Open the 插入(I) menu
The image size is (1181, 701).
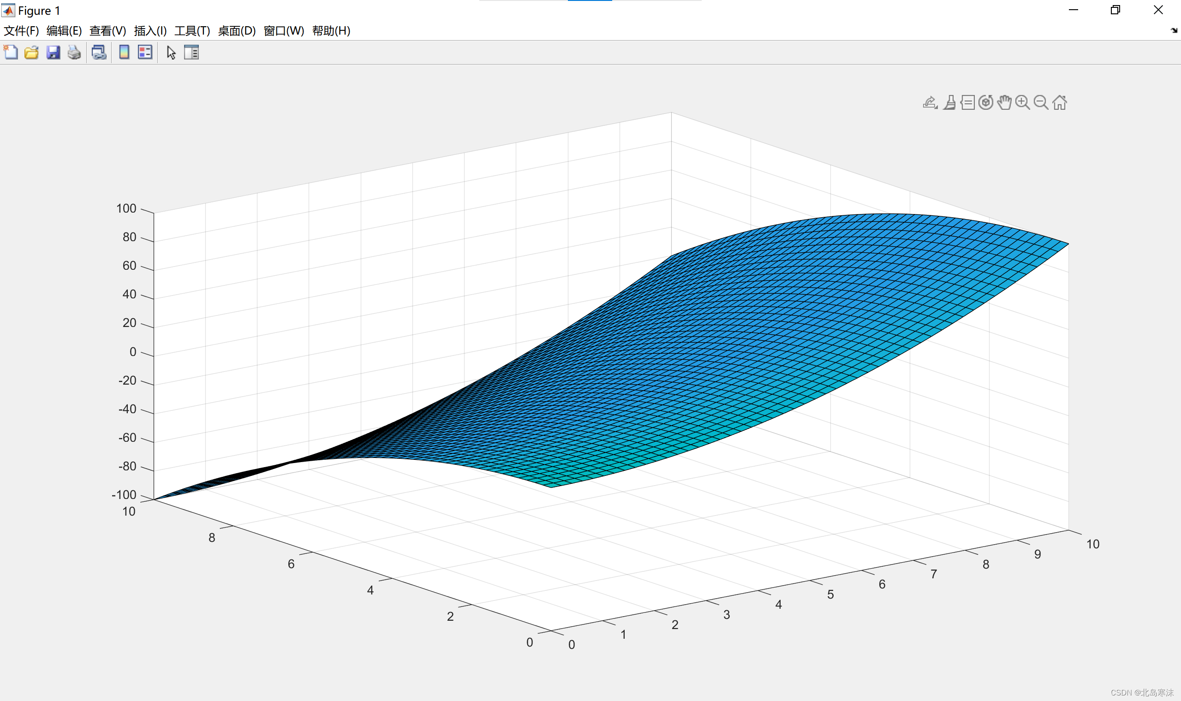click(150, 31)
